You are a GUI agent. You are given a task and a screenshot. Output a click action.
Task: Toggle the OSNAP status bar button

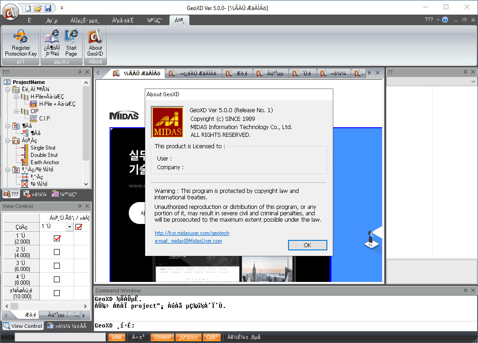tap(162, 338)
